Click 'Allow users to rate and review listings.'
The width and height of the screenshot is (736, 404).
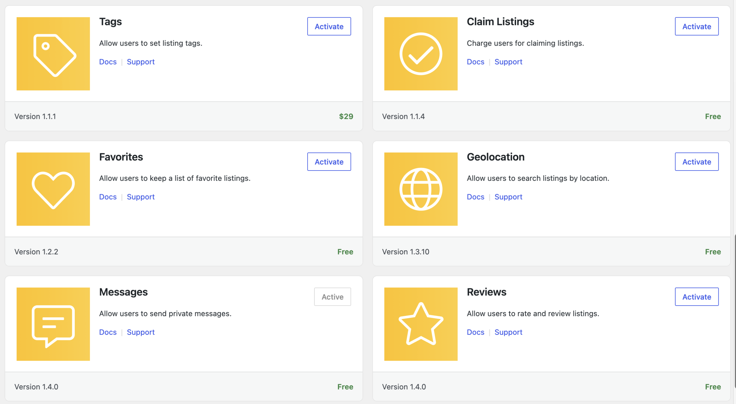[x=533, y=314]
